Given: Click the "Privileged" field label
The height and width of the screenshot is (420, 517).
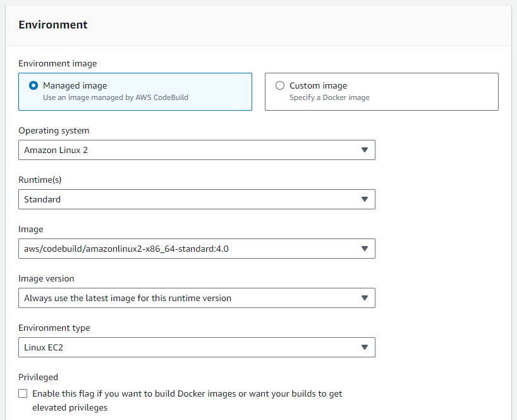Looking at the screenshot, I should 38,377.
